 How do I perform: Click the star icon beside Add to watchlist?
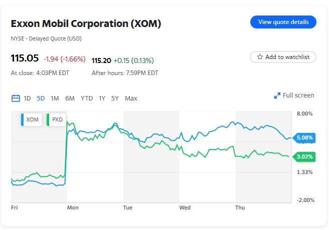pyautogui.click(x=260, y=57)
